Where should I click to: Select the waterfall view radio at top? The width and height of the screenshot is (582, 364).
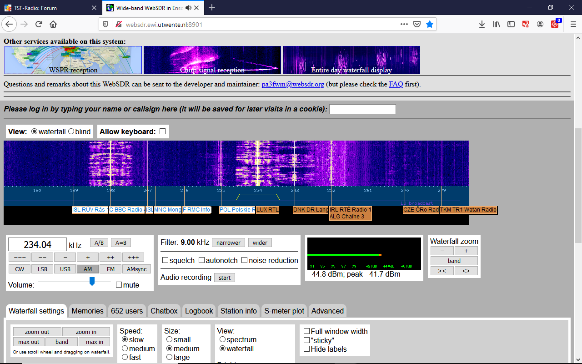34,131
